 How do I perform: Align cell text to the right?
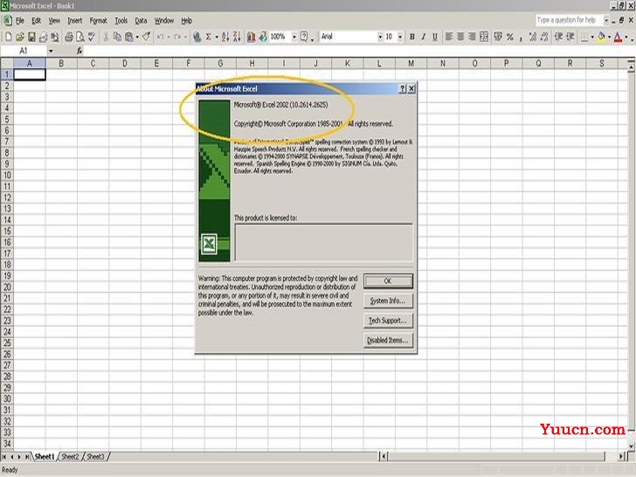click(x=472, y=37)
